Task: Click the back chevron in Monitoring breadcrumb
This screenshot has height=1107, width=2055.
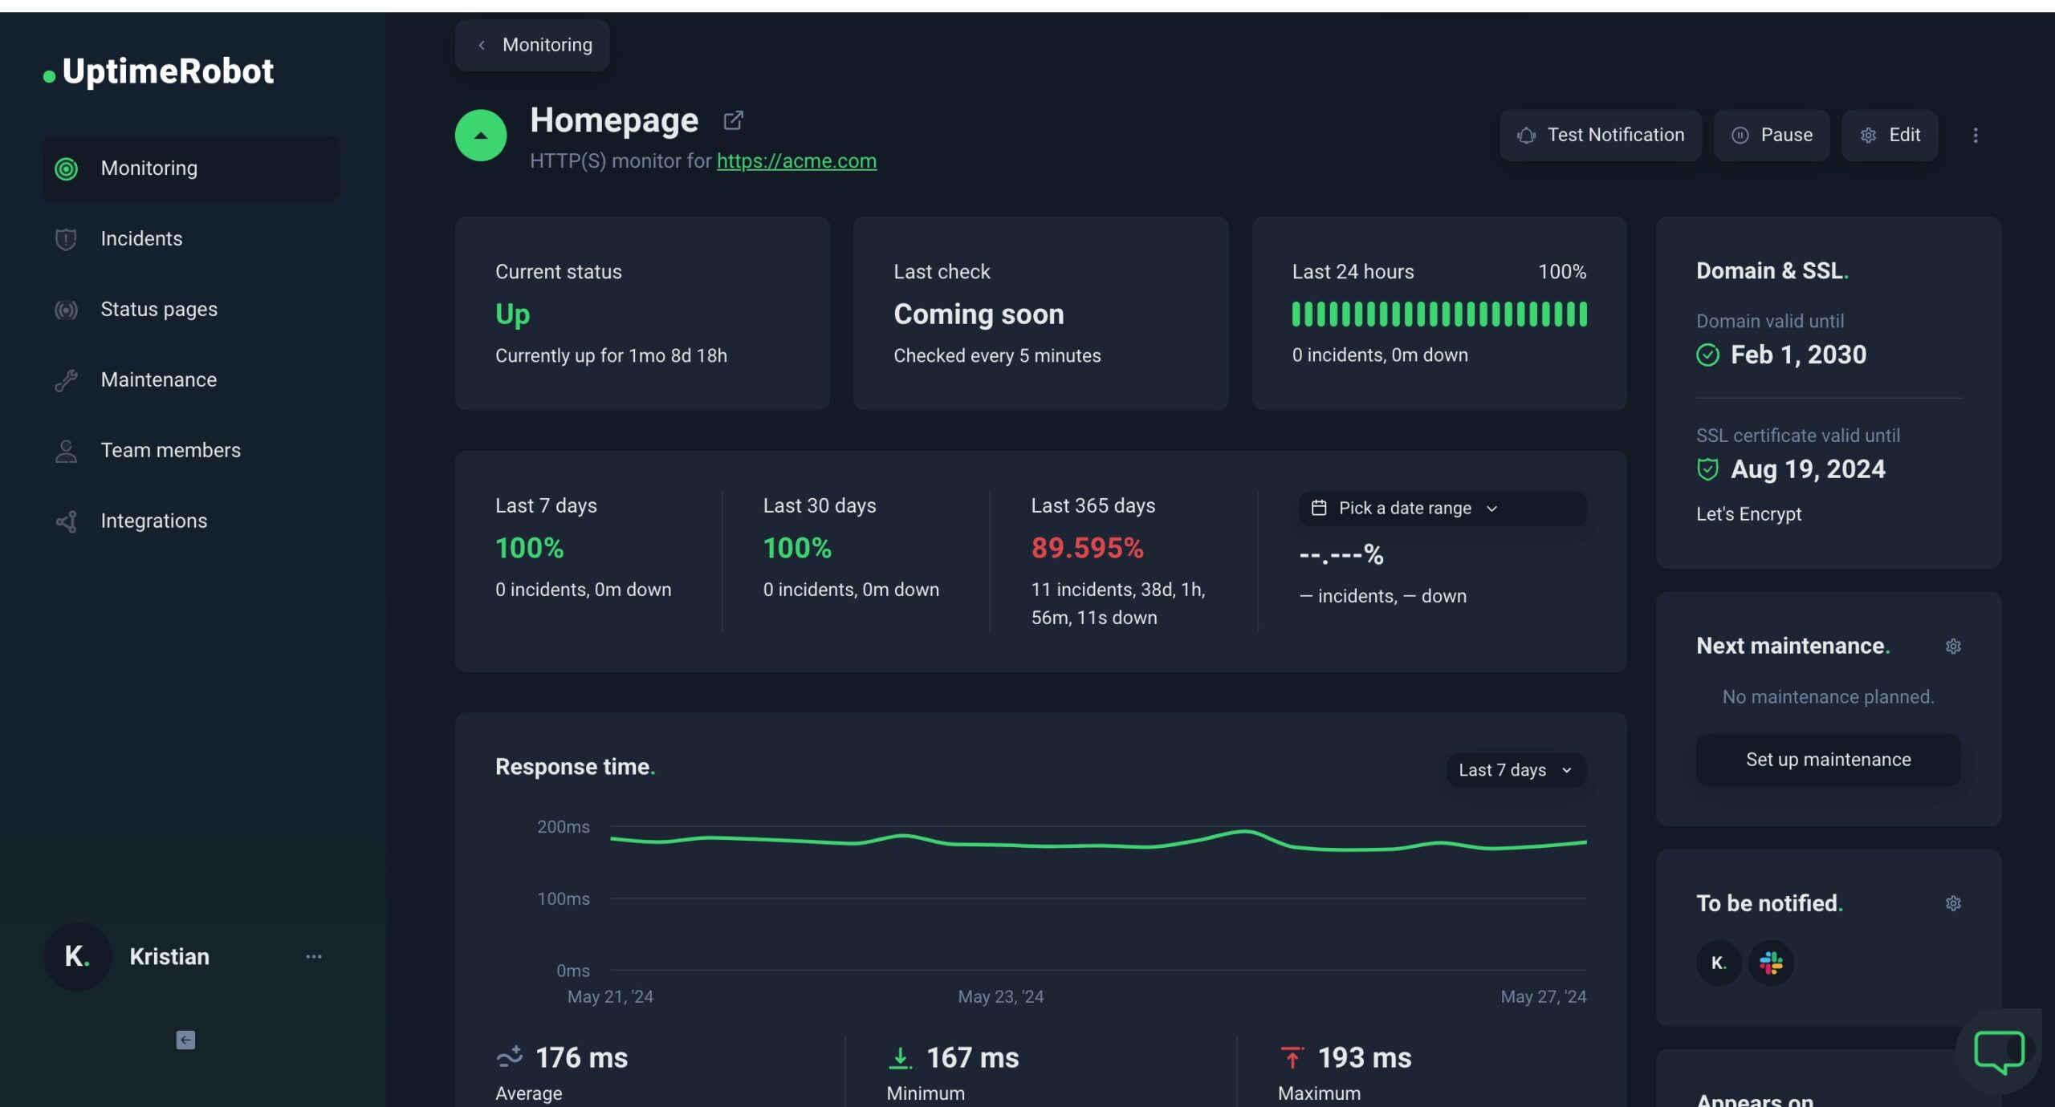Action: click(x=482, y=45)
